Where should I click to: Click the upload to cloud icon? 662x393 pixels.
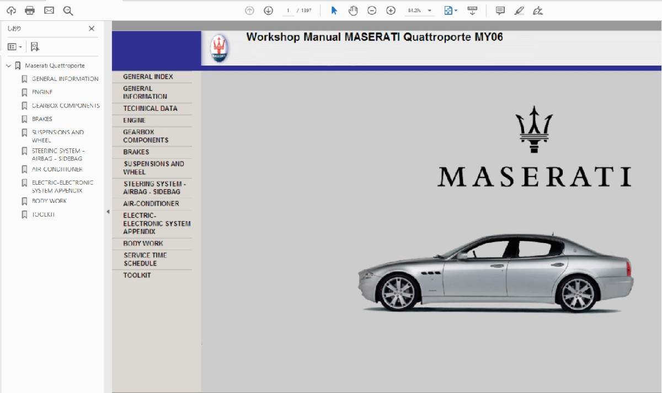point(11,10)
